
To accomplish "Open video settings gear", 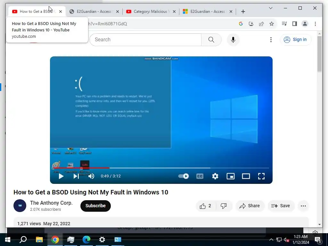I will pos(215,176).
